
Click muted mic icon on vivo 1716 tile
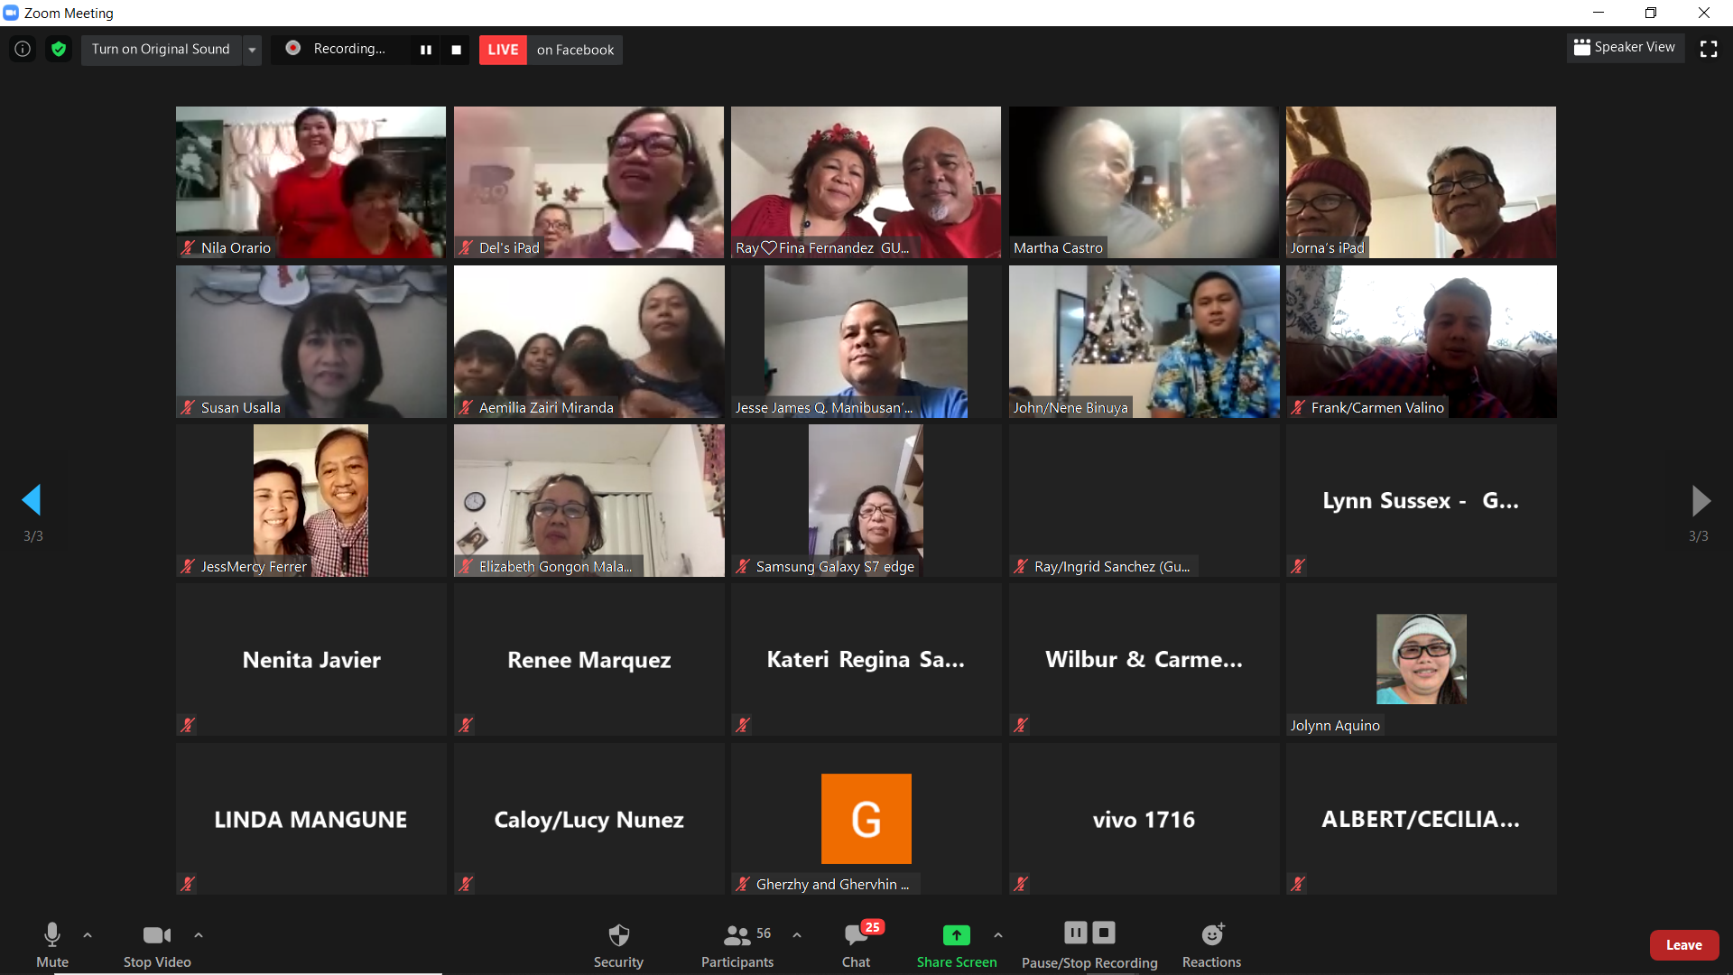(1021, 884)
